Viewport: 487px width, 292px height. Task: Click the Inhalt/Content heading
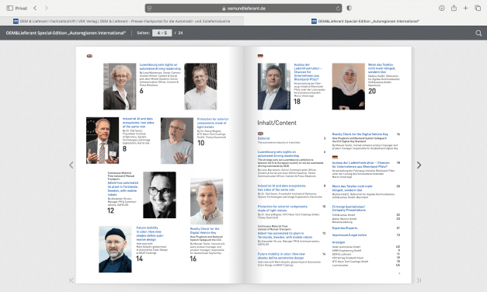[277, 123]
